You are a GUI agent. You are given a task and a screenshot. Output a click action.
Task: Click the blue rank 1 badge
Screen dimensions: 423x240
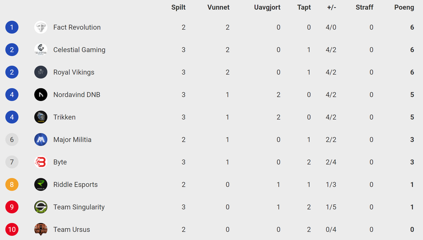click(x=12, y=27)
